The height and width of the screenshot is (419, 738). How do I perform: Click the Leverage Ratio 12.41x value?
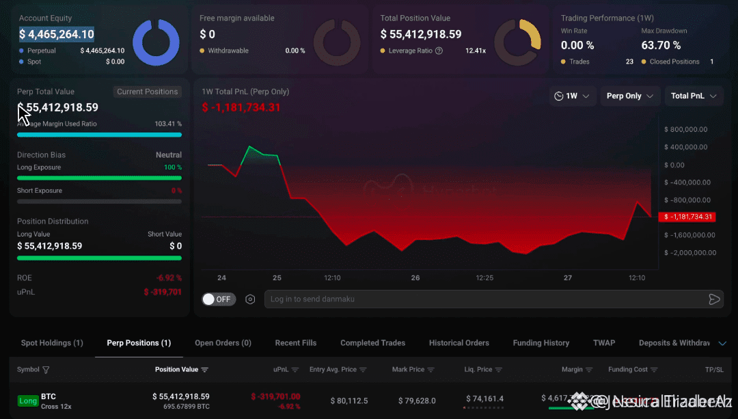pos(476,51)
